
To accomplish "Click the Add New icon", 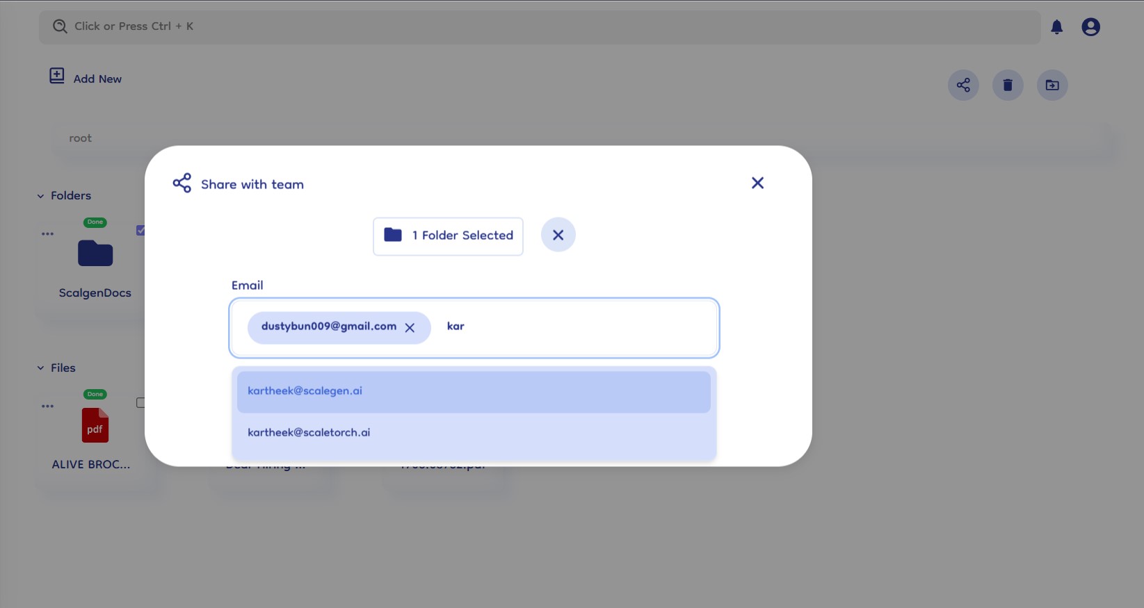I will (57, 76).
